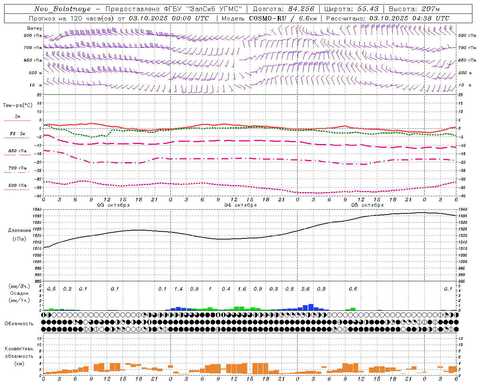Click the "0.4" three-hour precipitation value
Screen dimensions: 478x382
pyautogui.click(x=226, y=289)
